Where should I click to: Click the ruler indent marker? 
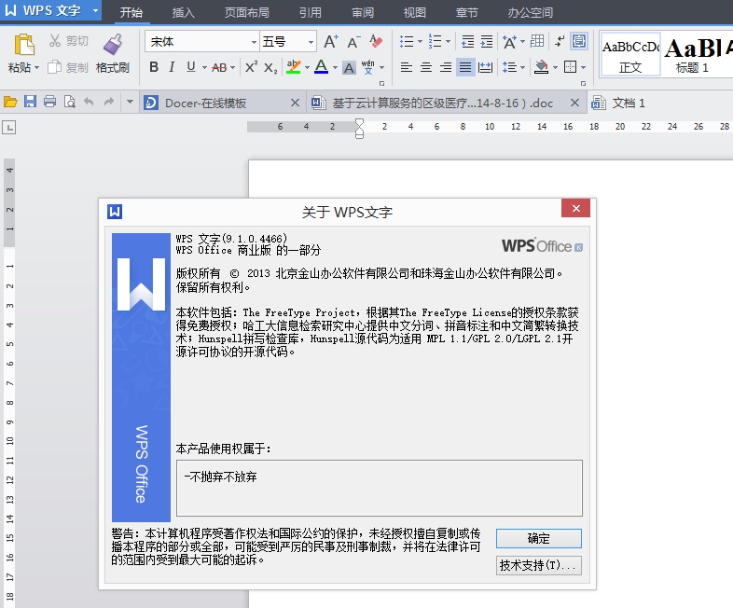point(359,128)
